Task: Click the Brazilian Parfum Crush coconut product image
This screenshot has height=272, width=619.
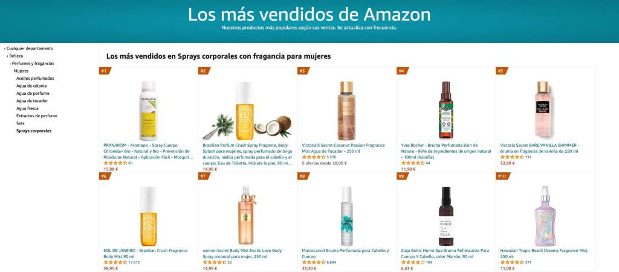Action: [x=247, y=111]
